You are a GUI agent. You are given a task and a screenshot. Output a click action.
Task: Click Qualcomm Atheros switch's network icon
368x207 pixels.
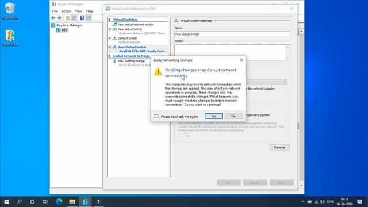[115, 29]
